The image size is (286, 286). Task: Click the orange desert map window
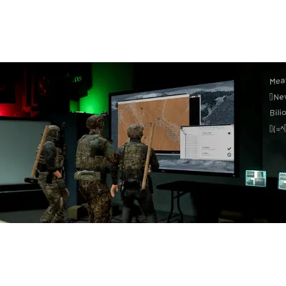154,123
